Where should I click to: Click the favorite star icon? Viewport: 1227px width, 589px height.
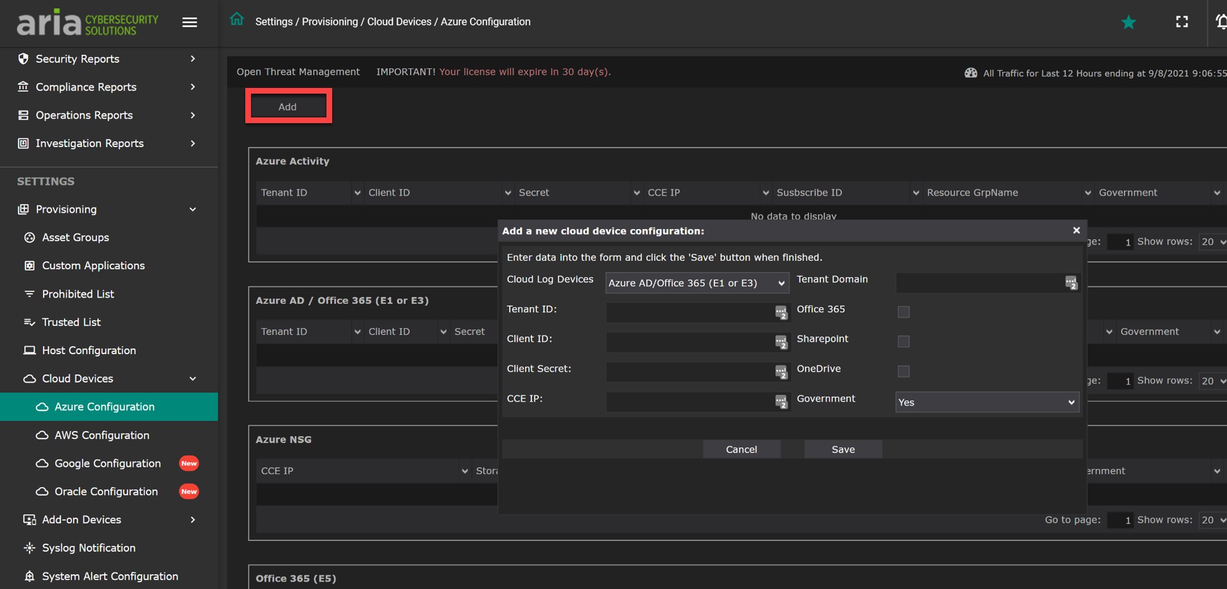coord(1129,22)
